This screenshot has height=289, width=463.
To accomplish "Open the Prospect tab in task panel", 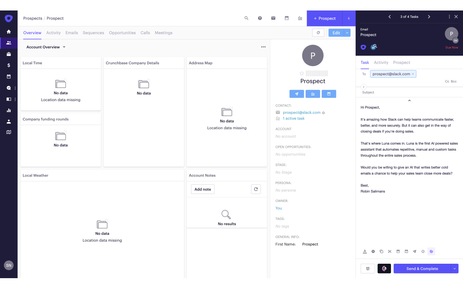I will (x=402, y=62).
